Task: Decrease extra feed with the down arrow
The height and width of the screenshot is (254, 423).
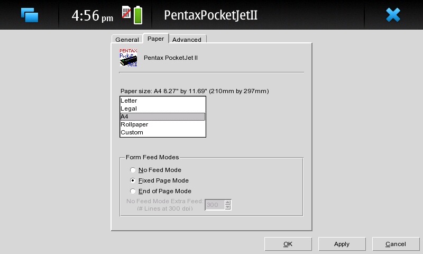Action: (x=228, y=207)
